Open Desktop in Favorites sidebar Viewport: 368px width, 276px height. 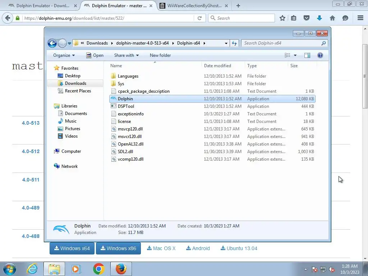[x=73, y=76]
